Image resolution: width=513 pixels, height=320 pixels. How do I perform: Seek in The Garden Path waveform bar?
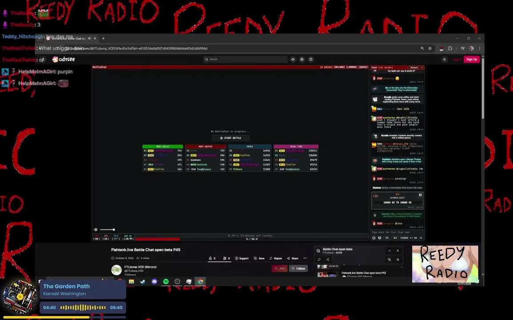point(83,308)
